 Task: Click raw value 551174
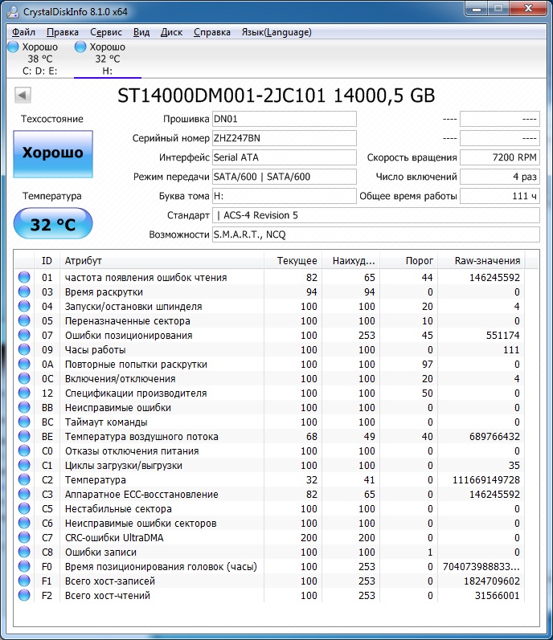[503, 335]
